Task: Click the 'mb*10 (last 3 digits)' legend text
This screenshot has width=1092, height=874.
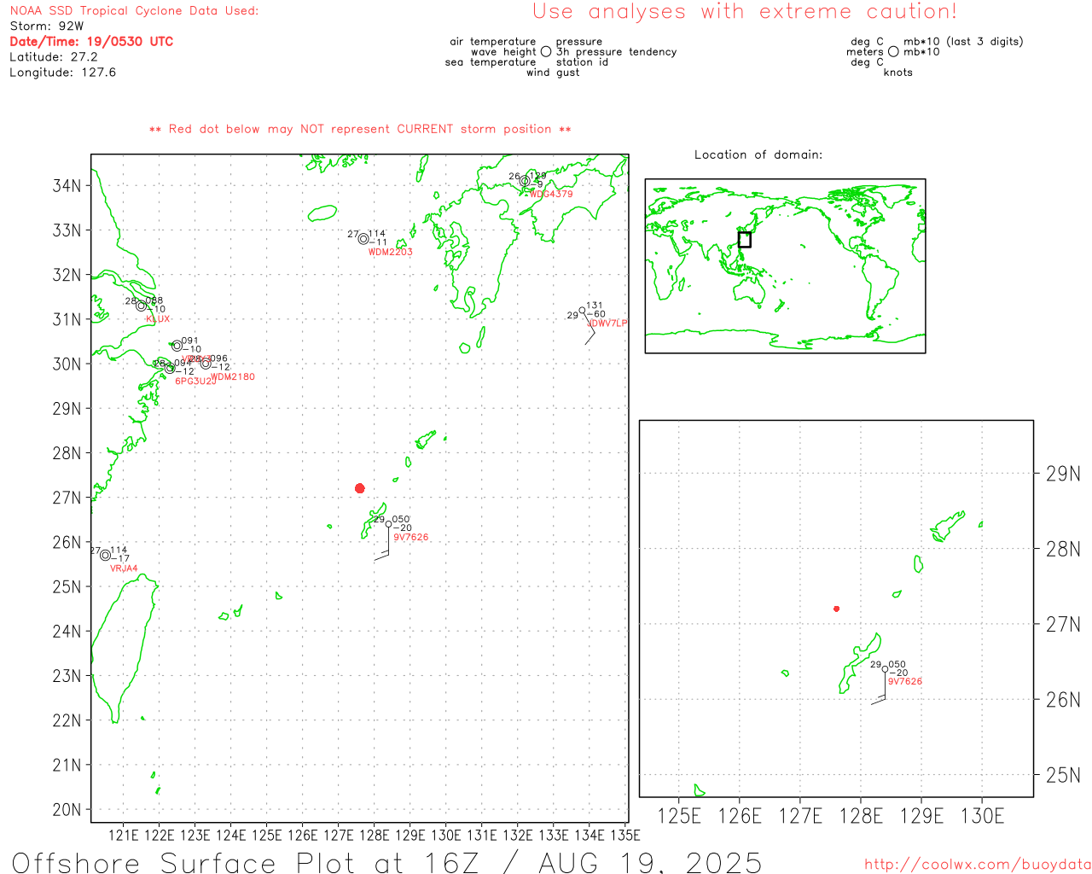Action: pos(963,42)
